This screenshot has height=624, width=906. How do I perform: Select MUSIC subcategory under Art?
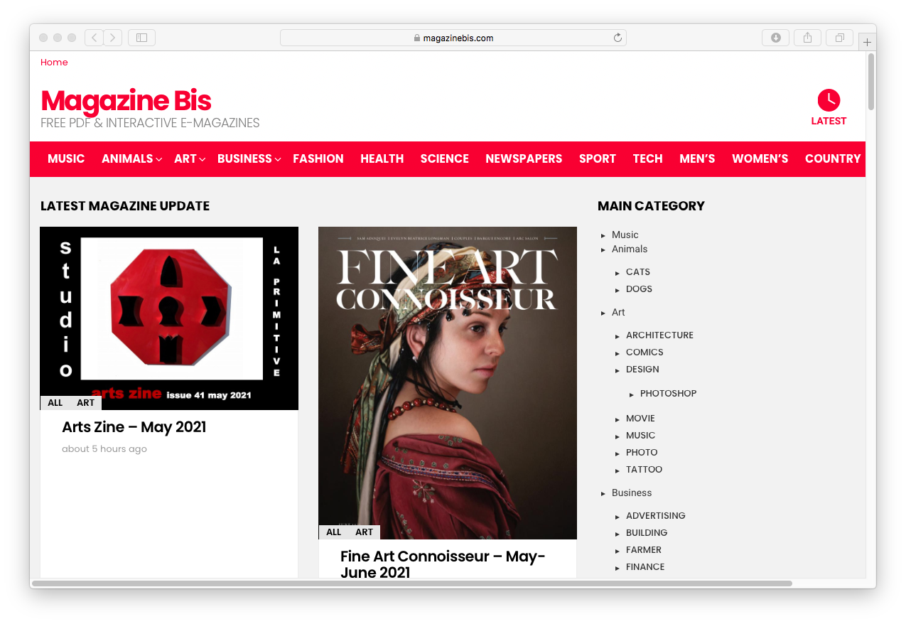pos(640,436)
